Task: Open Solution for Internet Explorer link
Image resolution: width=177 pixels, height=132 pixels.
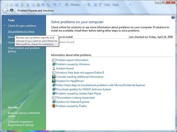Action: (73, 102)
